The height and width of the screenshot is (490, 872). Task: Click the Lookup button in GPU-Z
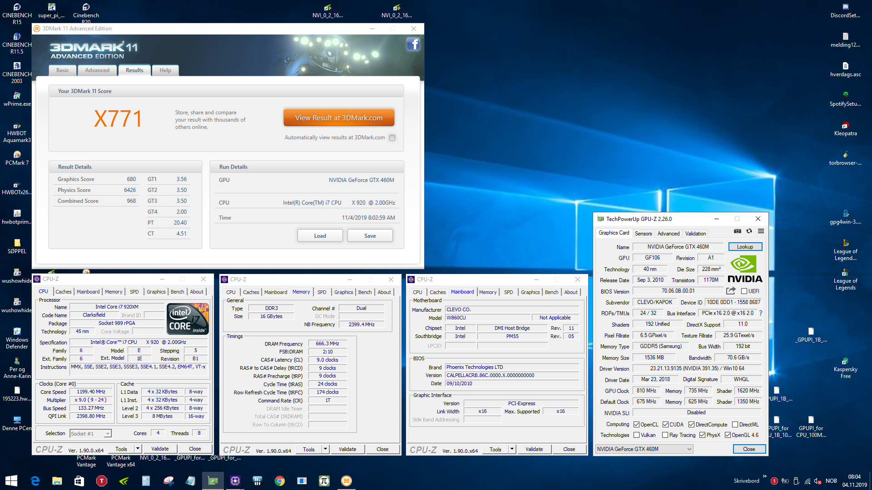(745, 247)
